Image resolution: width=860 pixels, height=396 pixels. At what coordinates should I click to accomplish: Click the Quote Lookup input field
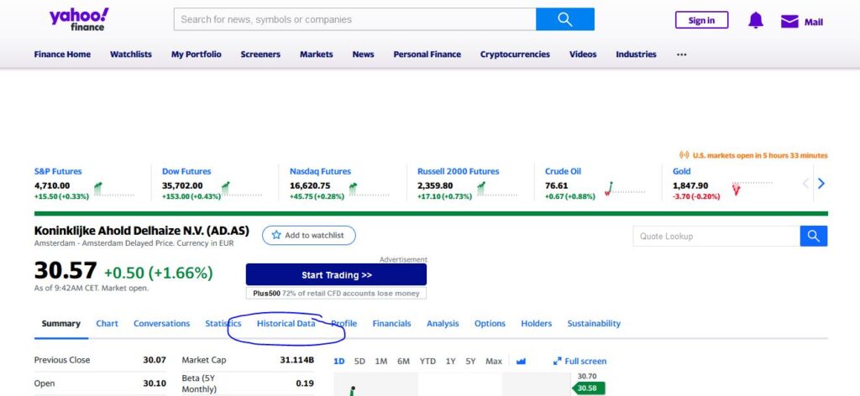pyautogui.click(x=716, y=237)
